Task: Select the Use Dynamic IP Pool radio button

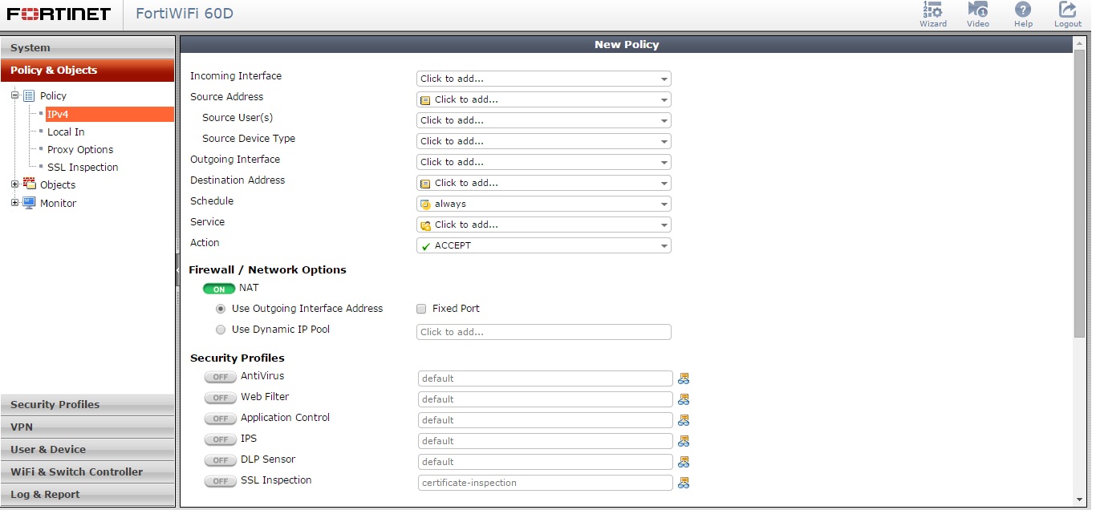Action: [221, 330]
